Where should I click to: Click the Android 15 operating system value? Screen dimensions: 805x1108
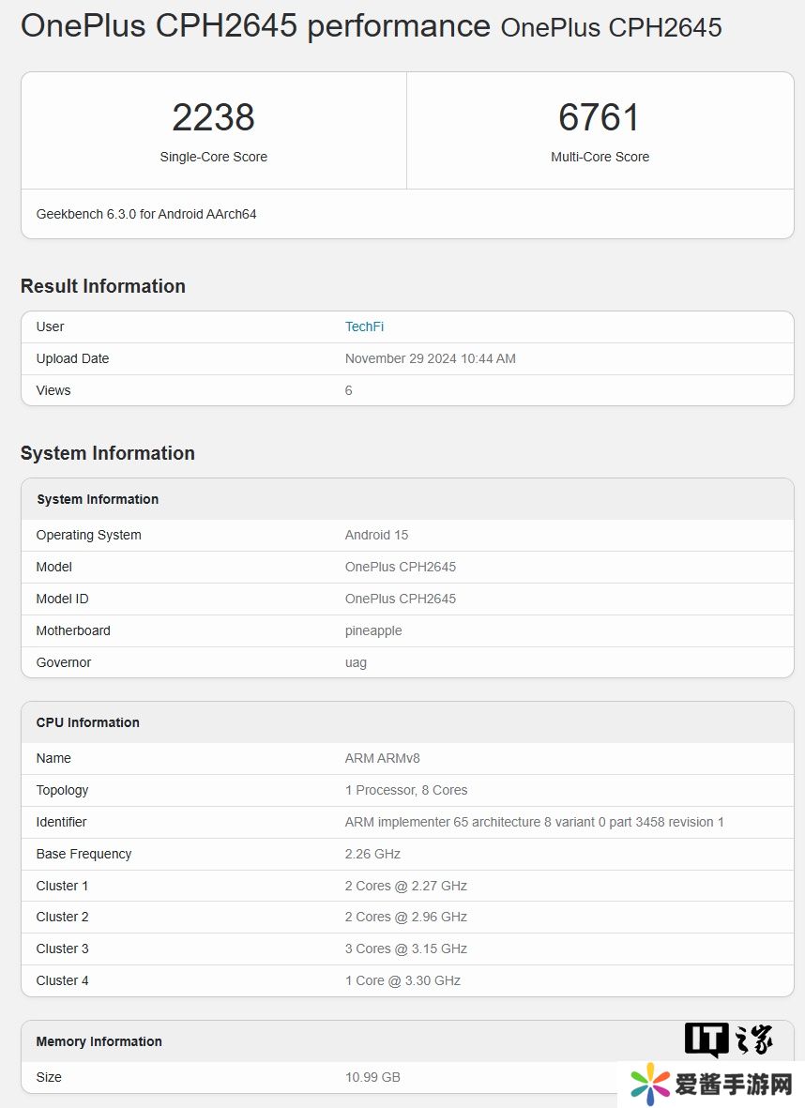tap(376, 535)
